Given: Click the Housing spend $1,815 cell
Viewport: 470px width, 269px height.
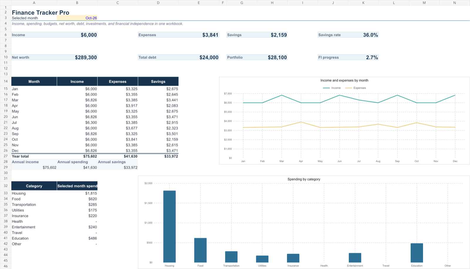Looking at the screenshot, I should (x=77, y=193).
